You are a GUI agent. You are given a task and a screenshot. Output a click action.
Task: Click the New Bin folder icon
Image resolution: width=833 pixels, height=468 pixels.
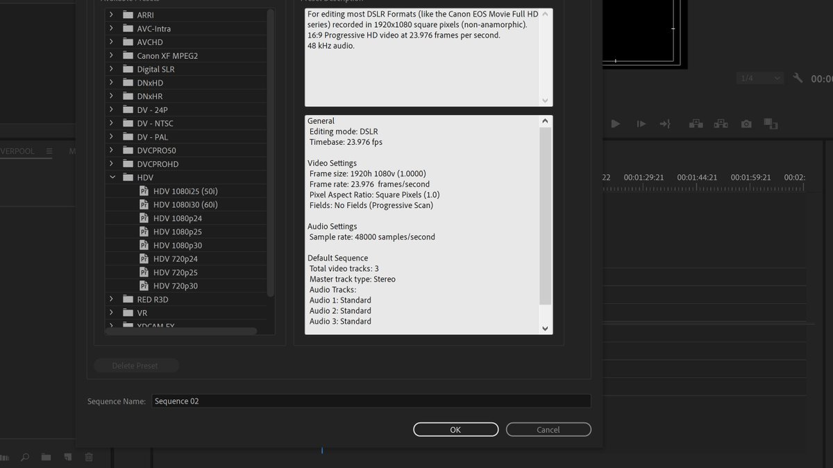46,457
